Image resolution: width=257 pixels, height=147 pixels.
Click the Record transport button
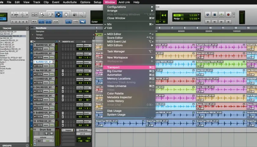tap(228, 15)
